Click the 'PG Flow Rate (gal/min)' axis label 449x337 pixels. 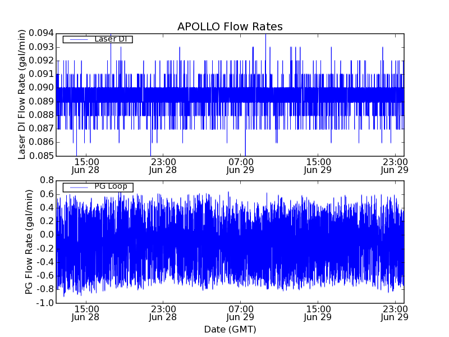[28, 242]
